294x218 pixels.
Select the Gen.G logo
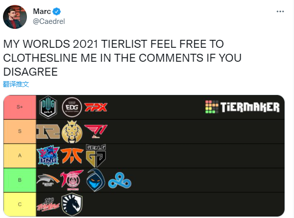(96, 156)
